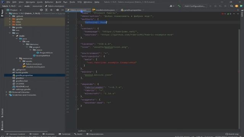Image resolution: width=244 pixels, height=137 pixels.
Task: Go to next highlighted problem arrow
Action: [238, 14]
